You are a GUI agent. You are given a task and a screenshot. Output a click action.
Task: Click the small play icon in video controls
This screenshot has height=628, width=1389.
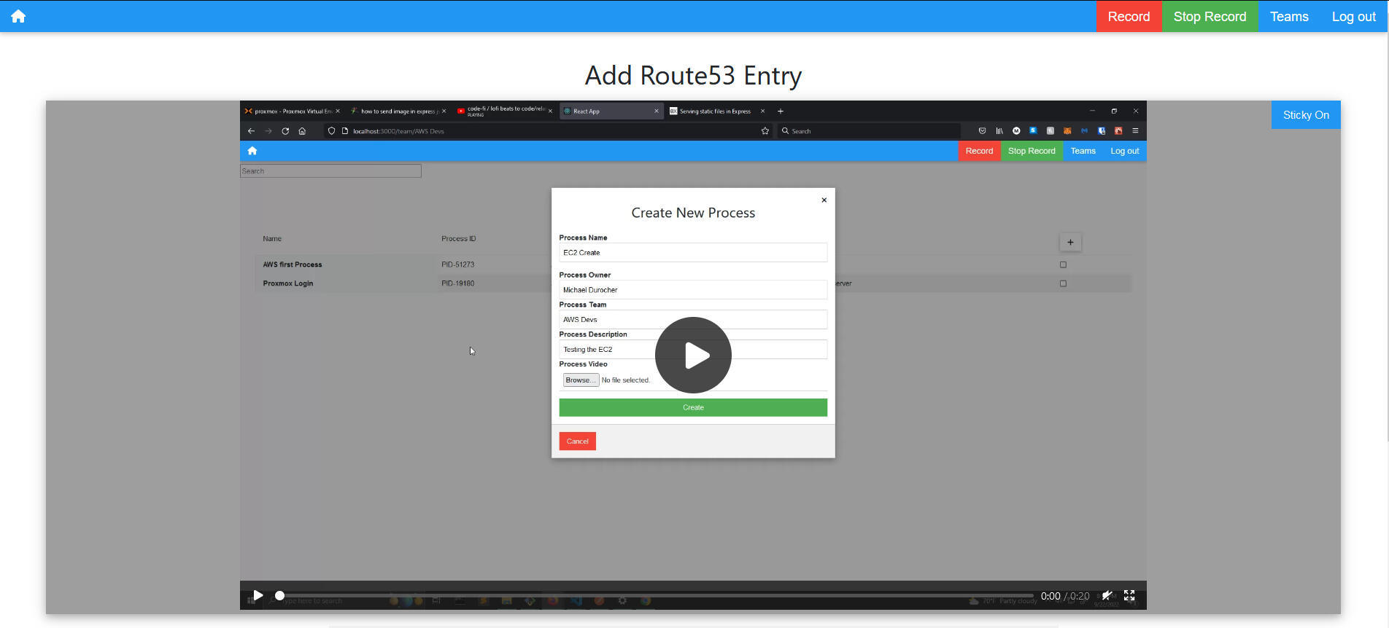point(258,595)
